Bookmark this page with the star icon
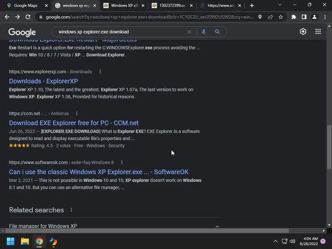Viewport: 332px width, 249px height. [281, 17]
